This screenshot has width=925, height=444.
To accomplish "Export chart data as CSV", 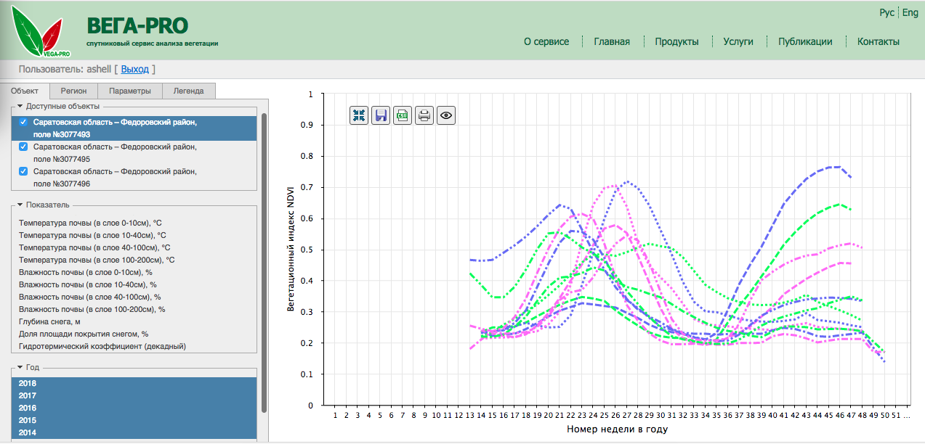I will pyautogui.click(x=403, y=115).
